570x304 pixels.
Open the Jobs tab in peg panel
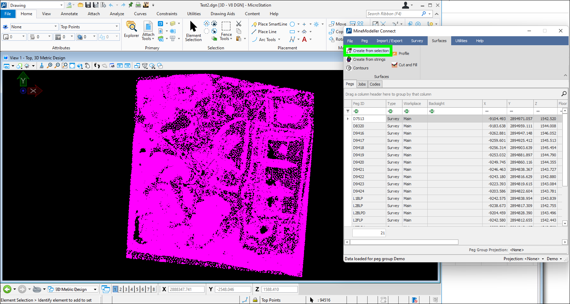pos(362,84)
